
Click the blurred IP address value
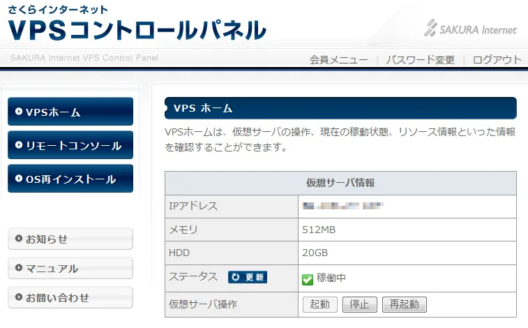(342, 206)
